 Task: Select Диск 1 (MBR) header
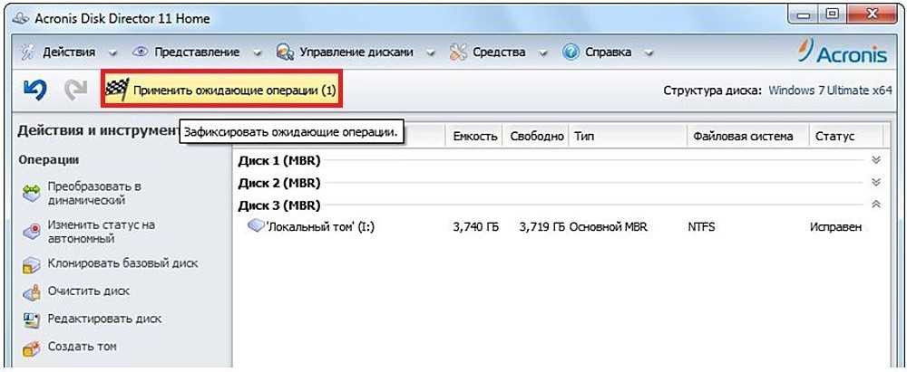(278, 160)
